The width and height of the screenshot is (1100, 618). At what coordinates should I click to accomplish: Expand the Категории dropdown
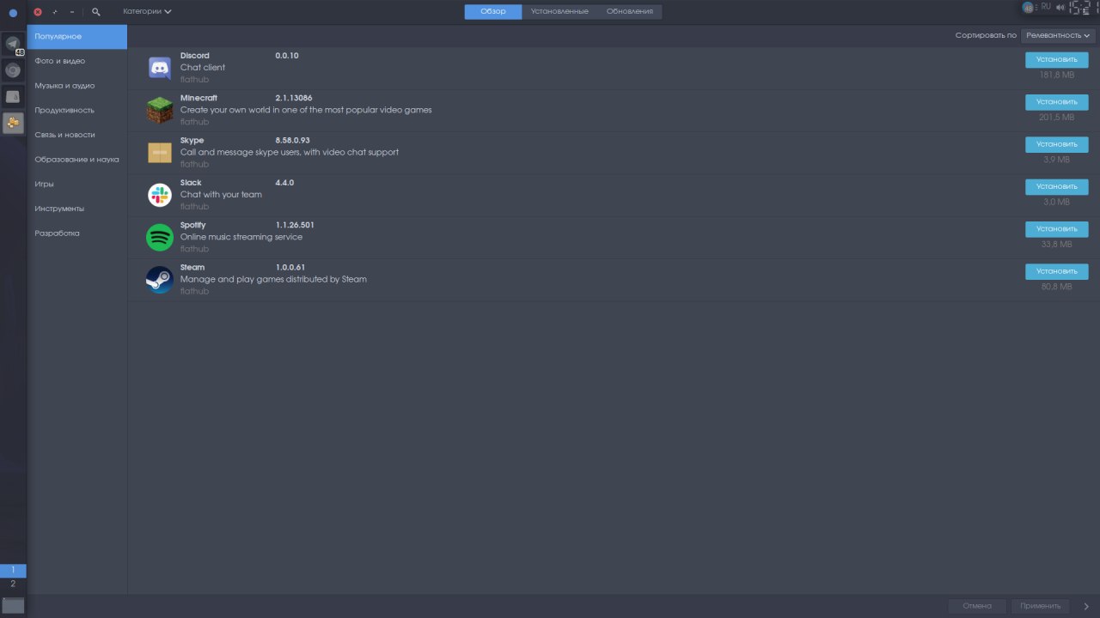147,12
